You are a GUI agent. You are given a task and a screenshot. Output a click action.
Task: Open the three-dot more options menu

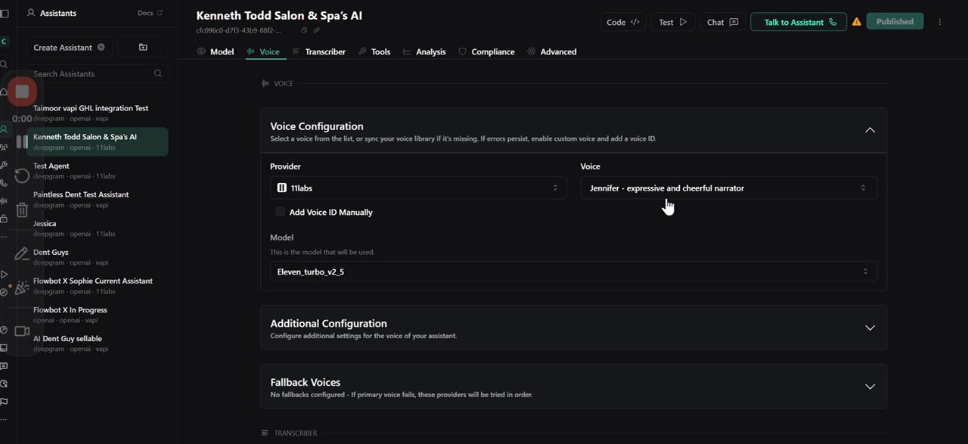click(x=940, y=22)
